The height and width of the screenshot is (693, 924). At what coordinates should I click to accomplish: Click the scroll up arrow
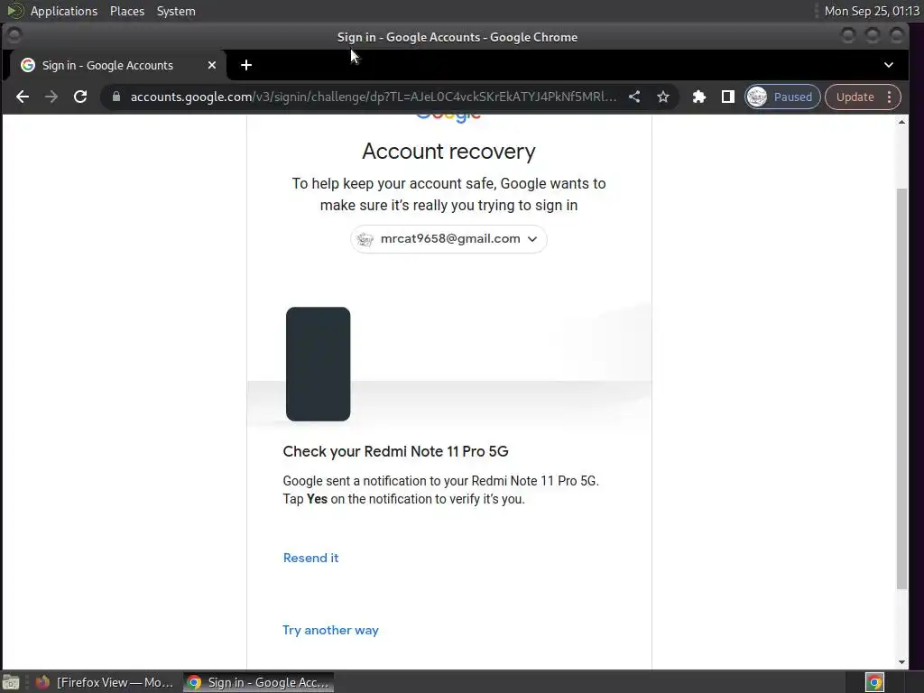click(x=901, y=122)
